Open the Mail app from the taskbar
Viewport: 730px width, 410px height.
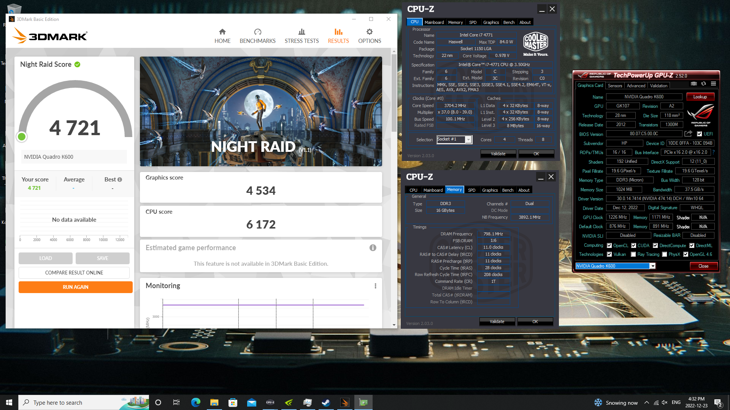251,402
